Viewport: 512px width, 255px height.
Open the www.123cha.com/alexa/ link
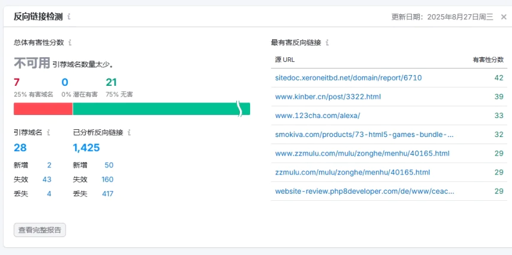tap(317, 116)
